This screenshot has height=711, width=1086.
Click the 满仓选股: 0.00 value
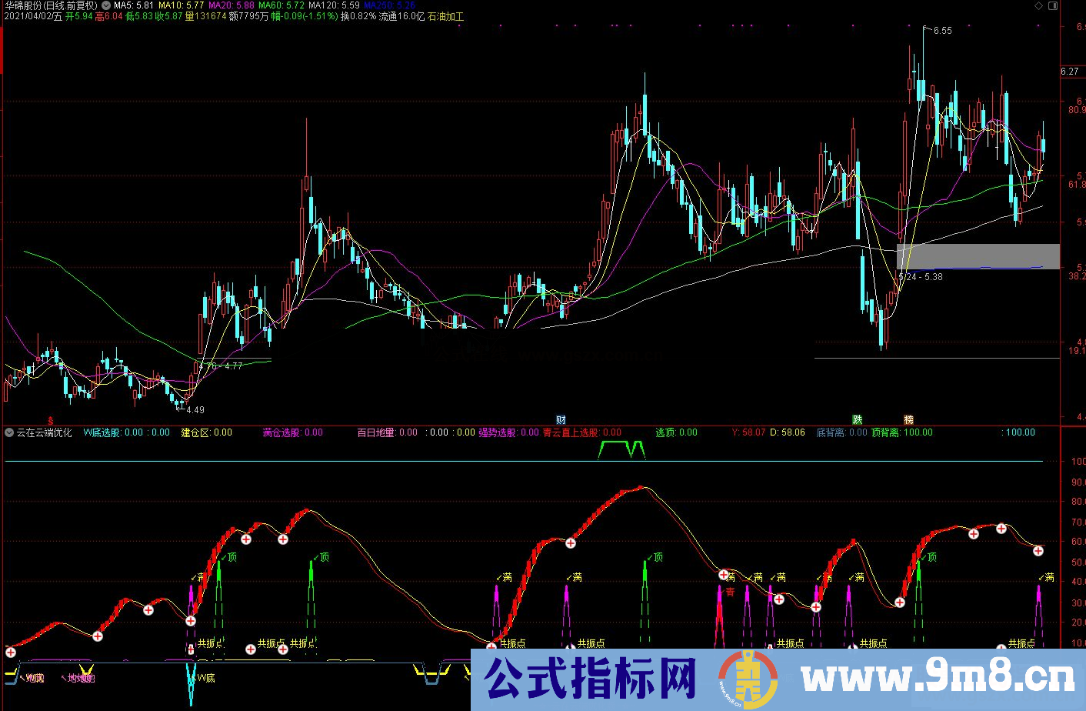[293, 432]
